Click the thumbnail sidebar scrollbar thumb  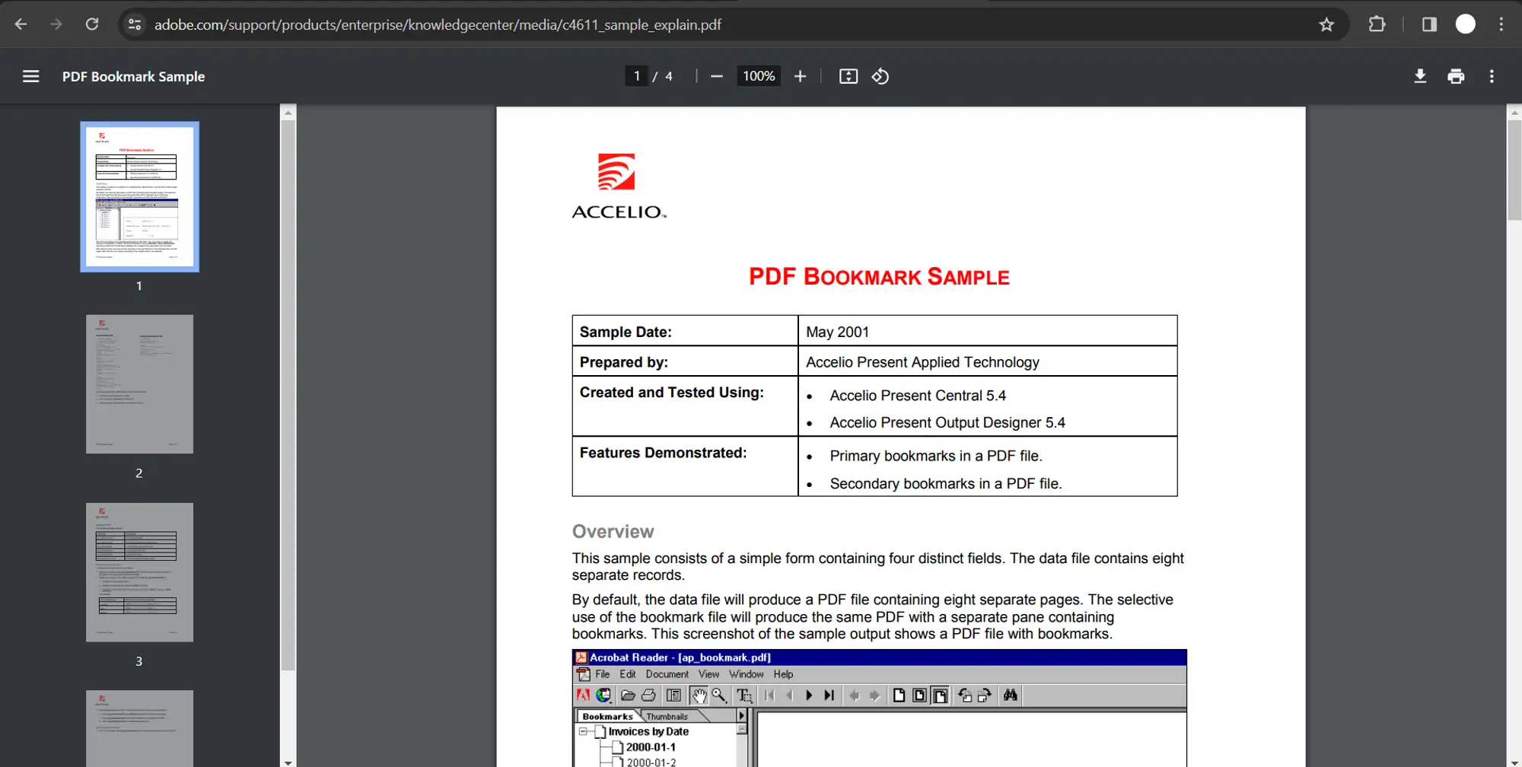tap(288, 394)
